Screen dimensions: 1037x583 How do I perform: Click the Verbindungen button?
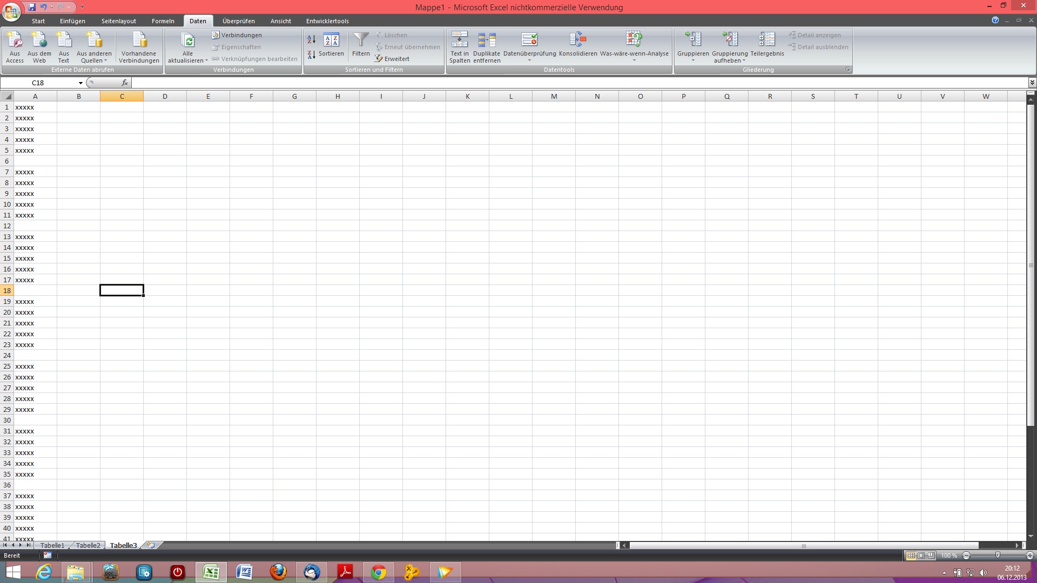(x=237, y=35)
